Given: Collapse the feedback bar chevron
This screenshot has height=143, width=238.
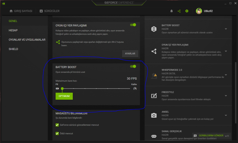Looking at the screenshot, I should (226, 136).
